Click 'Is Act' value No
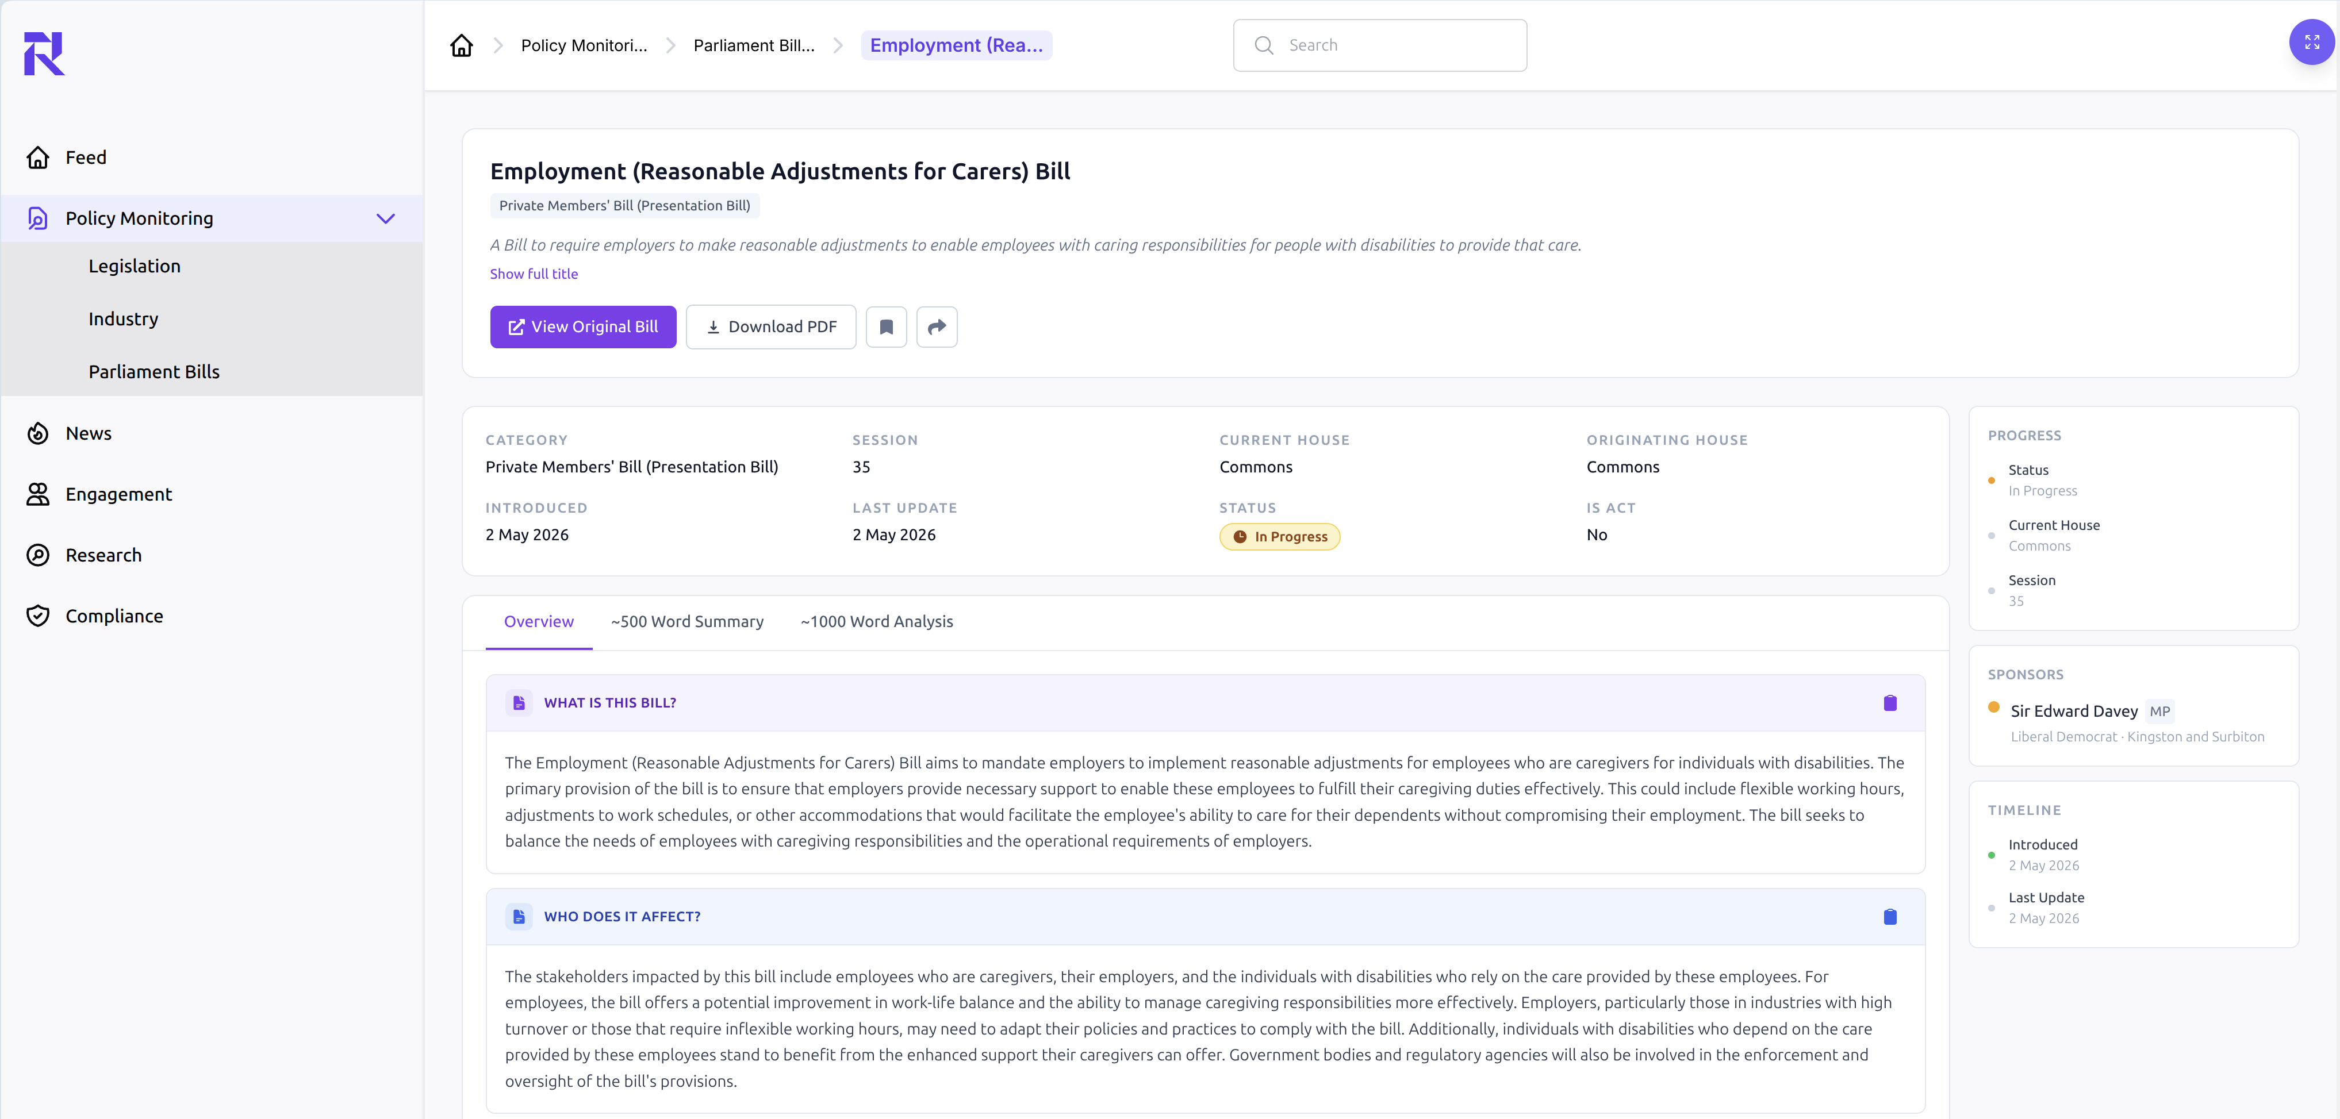 click(1596, 535)
